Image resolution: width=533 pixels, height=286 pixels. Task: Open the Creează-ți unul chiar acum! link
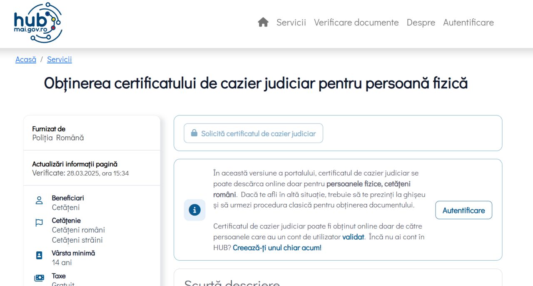(277, 248)
